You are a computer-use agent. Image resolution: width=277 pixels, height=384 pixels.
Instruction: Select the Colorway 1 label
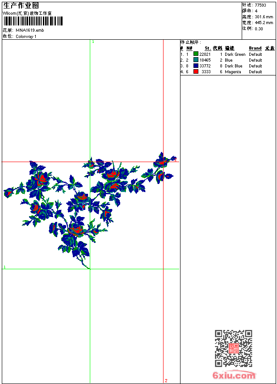[26, 37]
